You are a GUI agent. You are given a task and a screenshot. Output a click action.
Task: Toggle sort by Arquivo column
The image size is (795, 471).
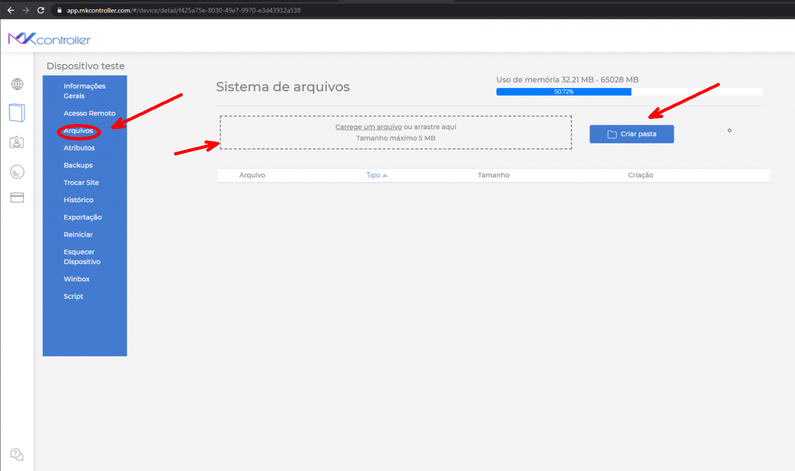click(x=252, y=175)
